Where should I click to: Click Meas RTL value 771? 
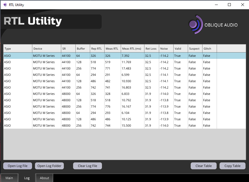(108, 68)
